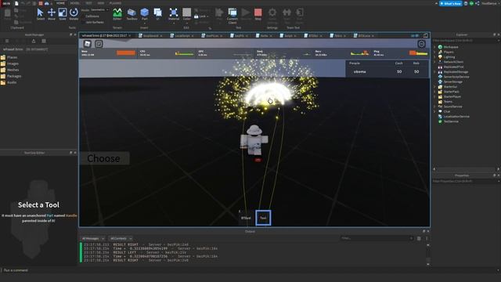Select the Workspace service in Explorer
The height and width of the screenshot is (282, 501).
[x=451, y=47]
